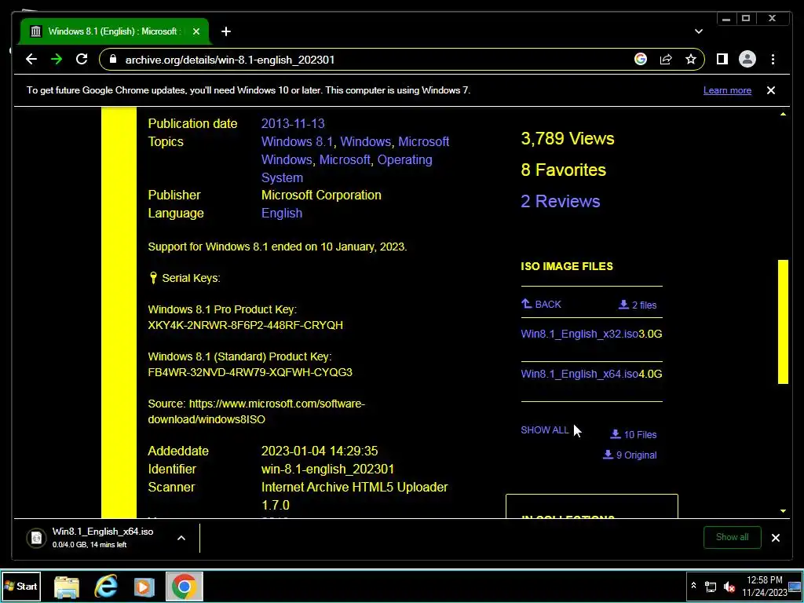This screenshot has height=603, width=804.
Task: Click BACK in the ISO image files list
Action: [x=541, y=304]
